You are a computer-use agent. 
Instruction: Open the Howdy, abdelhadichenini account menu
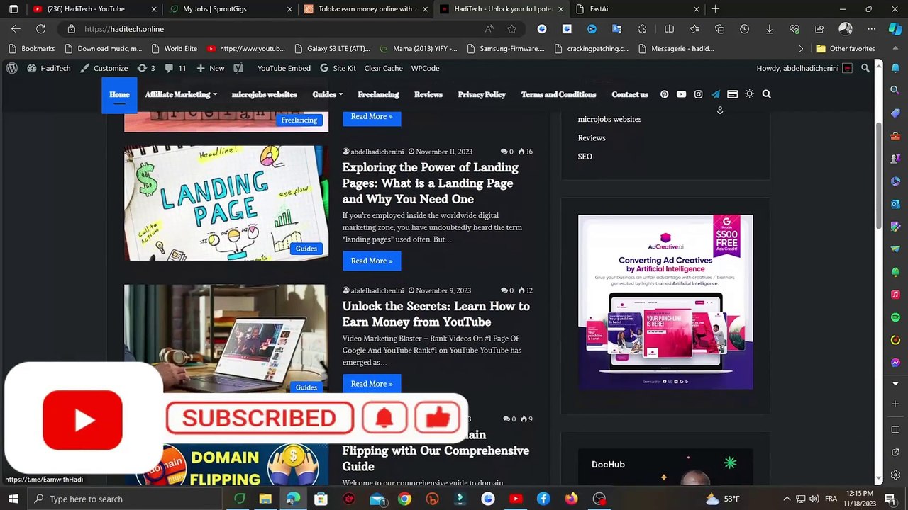[804, 68]
